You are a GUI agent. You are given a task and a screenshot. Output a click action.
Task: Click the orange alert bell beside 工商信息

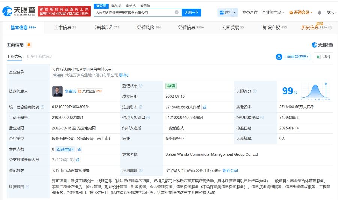tap(29, 45)
